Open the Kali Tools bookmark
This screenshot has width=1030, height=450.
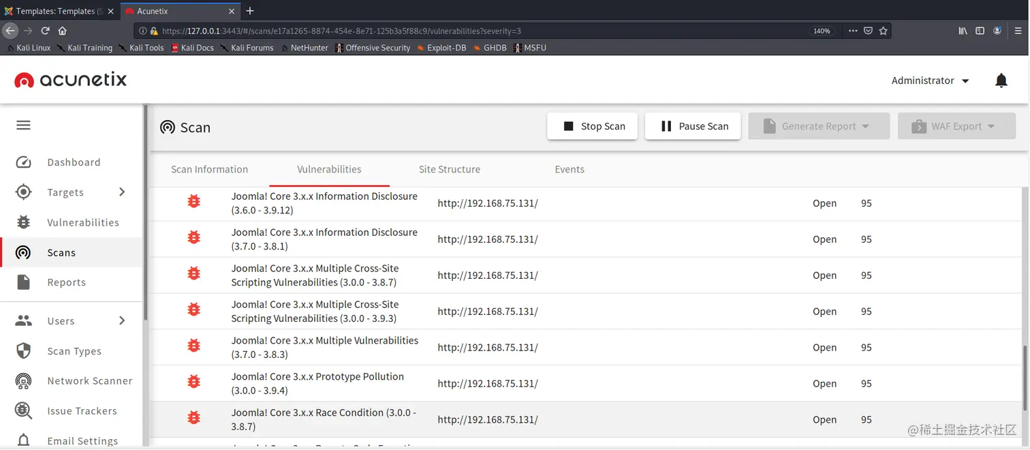[x=141, y=48]
